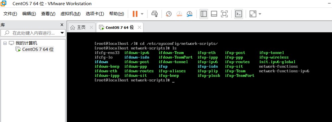Collapse the 我的计算机 tree node

point(5,43)
